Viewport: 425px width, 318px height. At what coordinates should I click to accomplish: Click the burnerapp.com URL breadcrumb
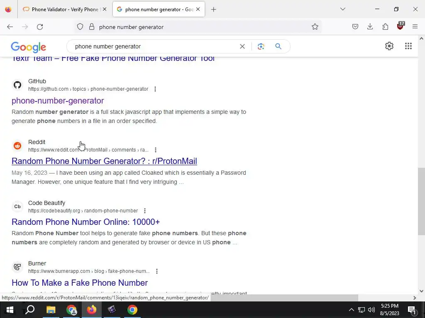[89, 271]
